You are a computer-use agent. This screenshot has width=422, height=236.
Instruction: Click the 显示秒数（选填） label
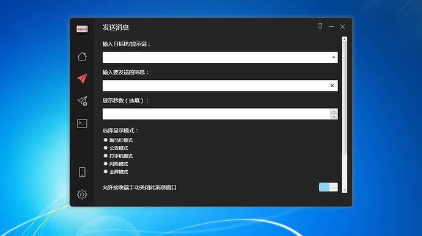point(125,101)
